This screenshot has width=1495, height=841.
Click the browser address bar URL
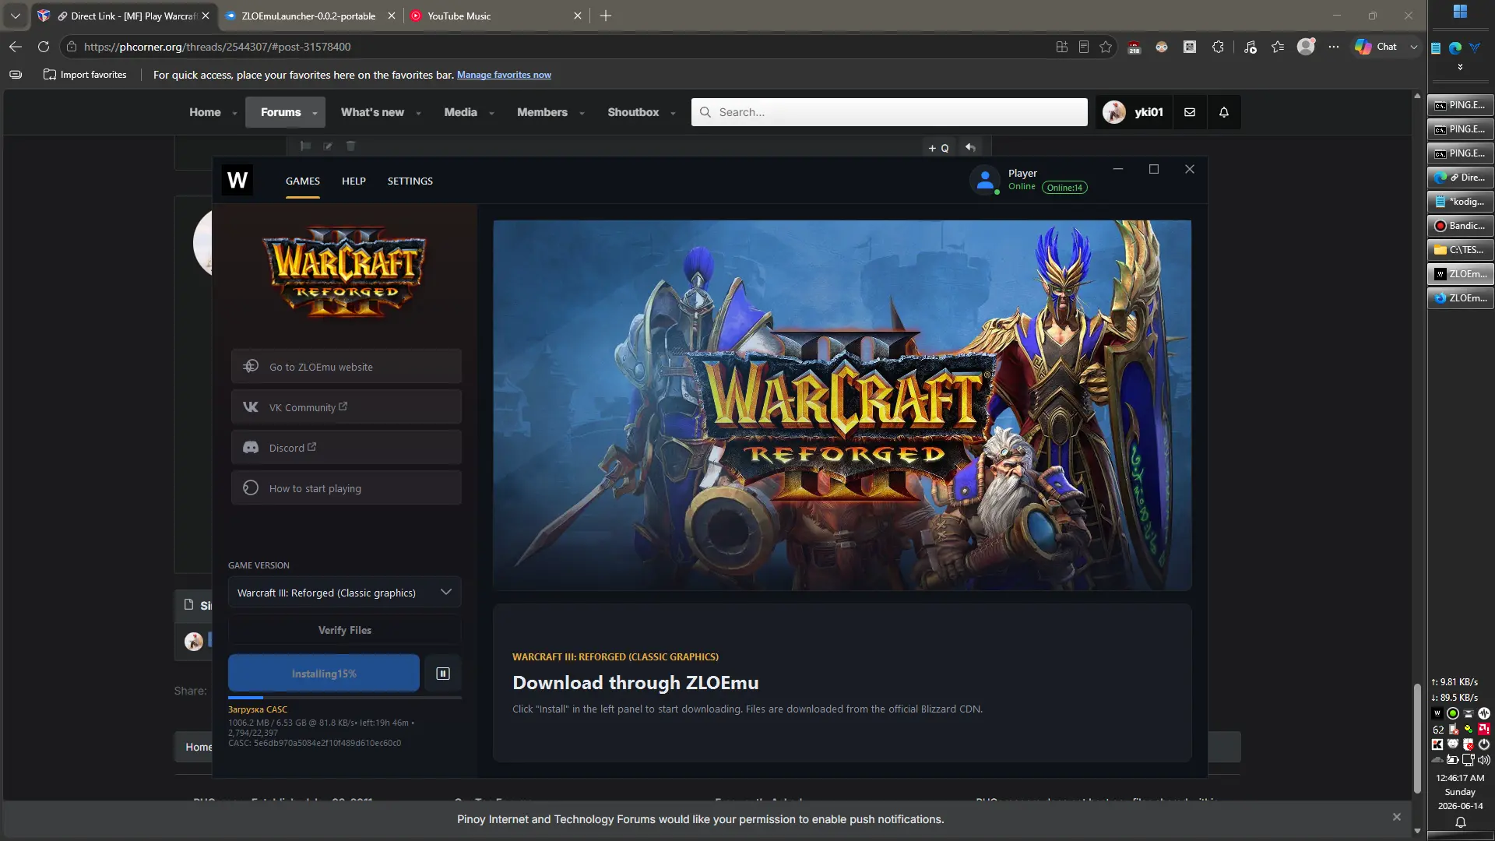[x=217, y=47]
